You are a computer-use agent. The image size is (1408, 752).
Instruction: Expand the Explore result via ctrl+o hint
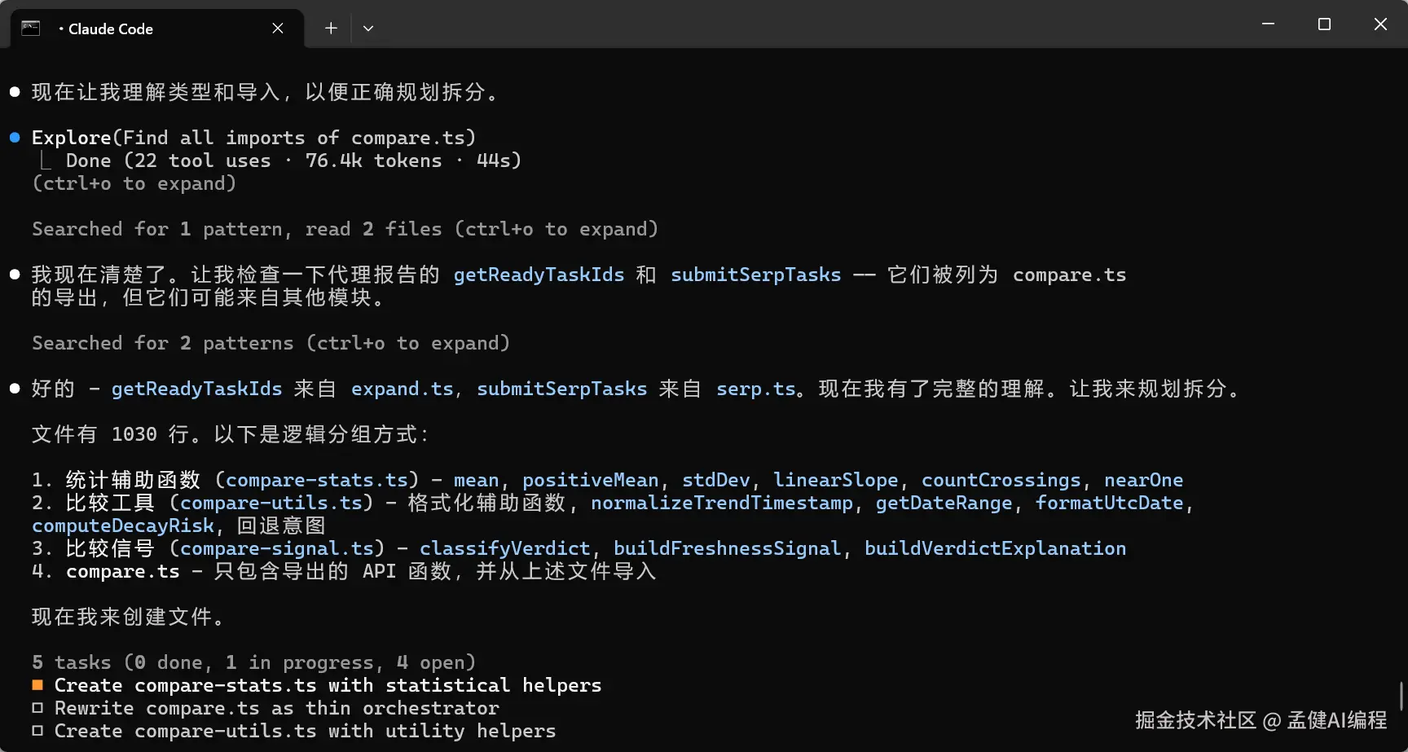click(x=134, y=183)
